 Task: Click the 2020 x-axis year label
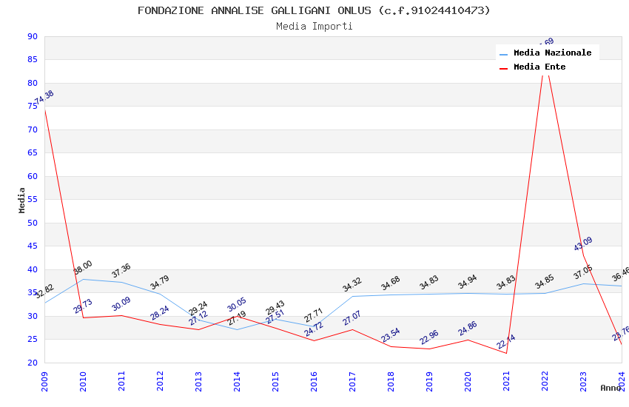pyautogui.click(x=468, y=381)
